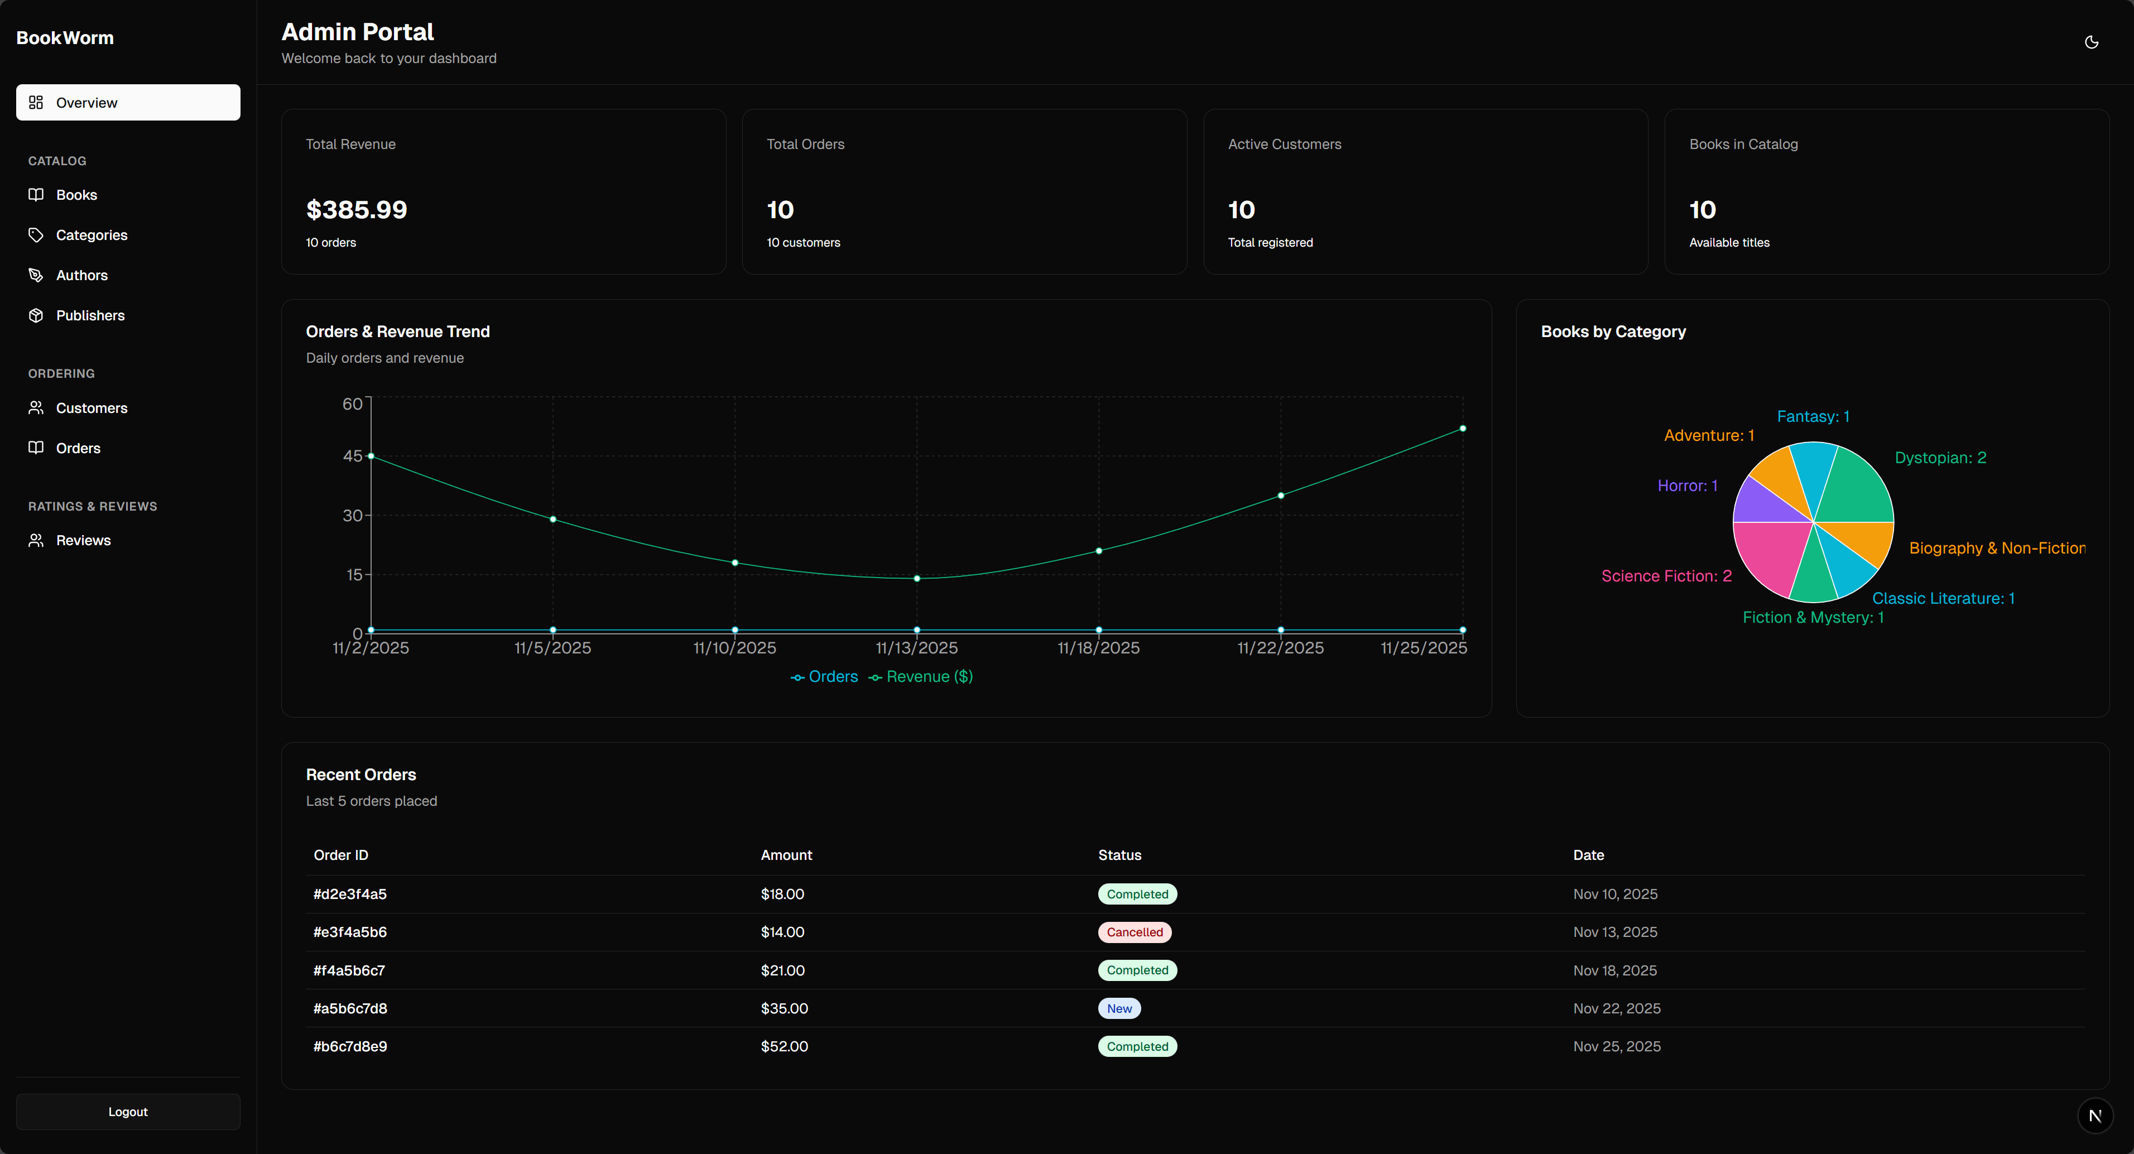Click the $52.00 amount cell

pyautogui.click(x=785, y=1047)
